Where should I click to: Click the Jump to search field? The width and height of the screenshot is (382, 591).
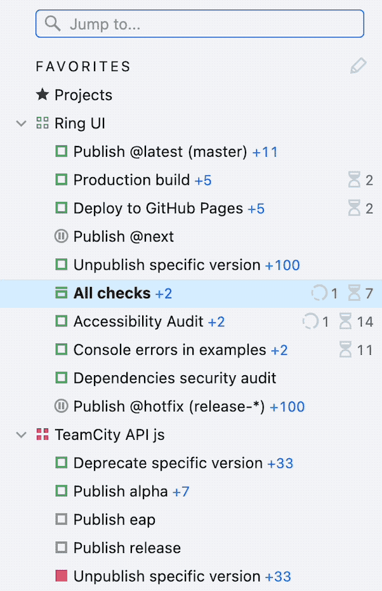[x=200, y=24]
